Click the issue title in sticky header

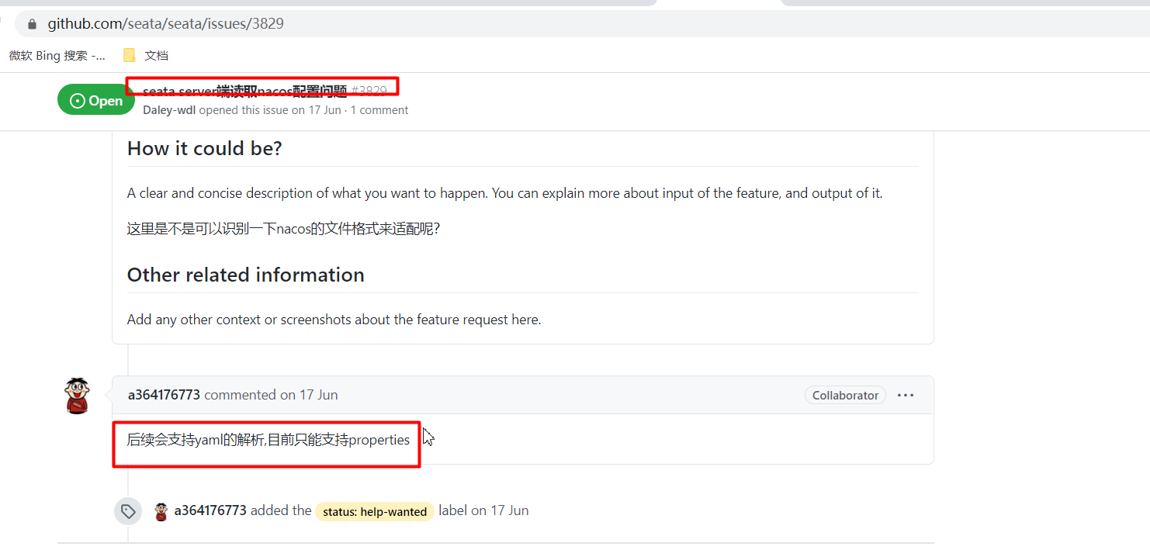[244, 92]
